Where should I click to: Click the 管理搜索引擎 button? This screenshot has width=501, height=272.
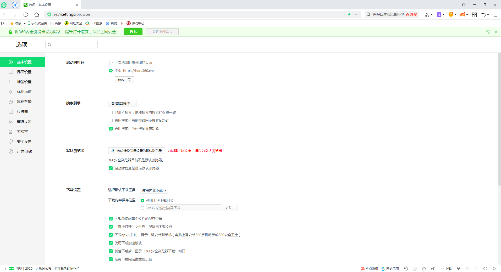tap(122, 103)
